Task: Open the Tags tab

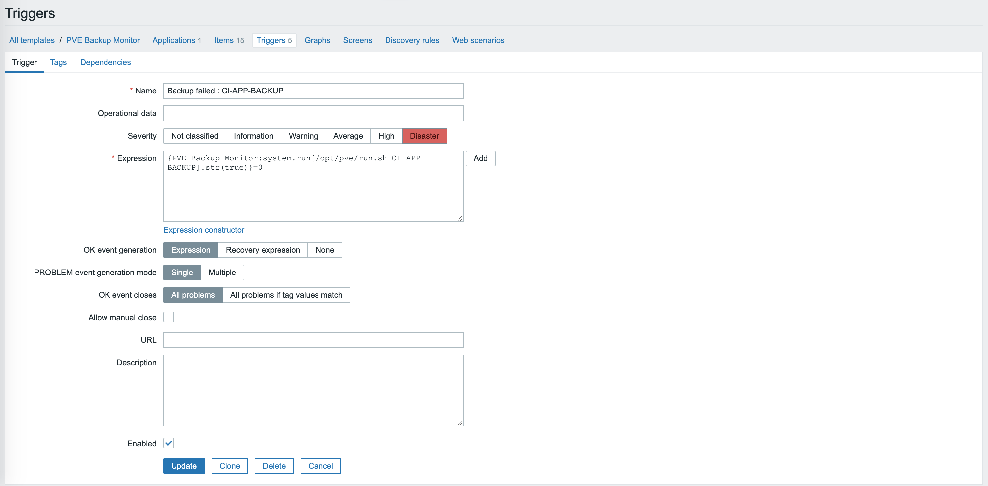Action: click(x=58, y=62)
